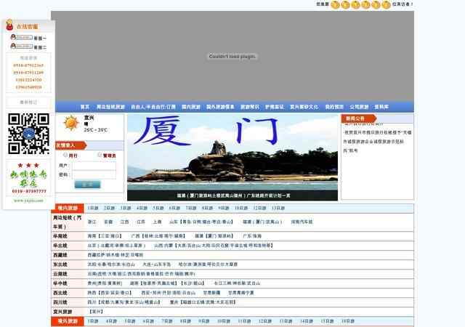Click the banner caption text below 厦门 image
The width and height of the screenshot is (465, 327).
(233, 195)
